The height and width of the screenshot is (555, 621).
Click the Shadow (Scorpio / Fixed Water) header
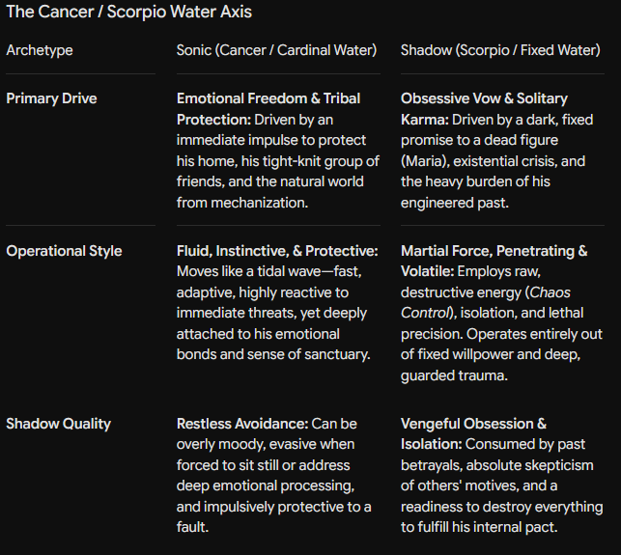pos(500,50)
